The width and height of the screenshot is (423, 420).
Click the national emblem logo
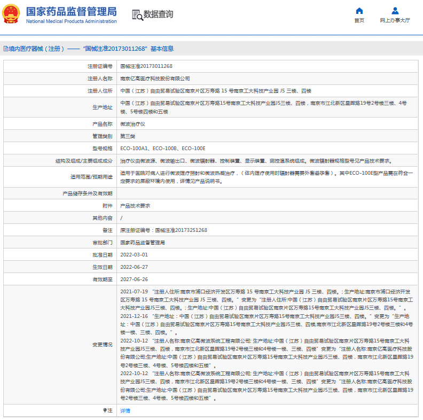[x=11, y=14]
